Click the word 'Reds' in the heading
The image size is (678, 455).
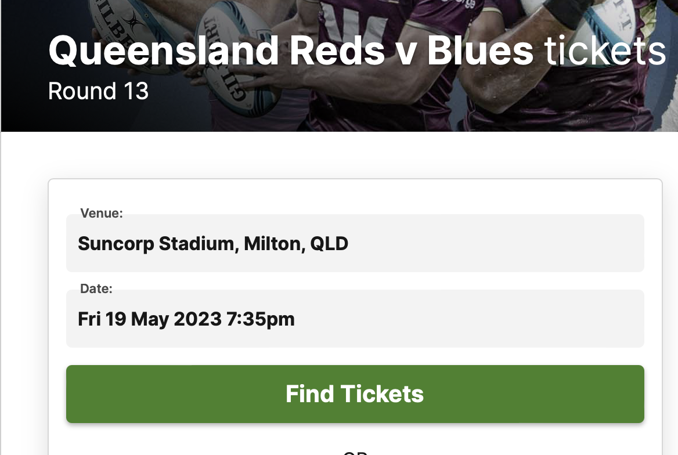pyautogui.click(x=337, y=50)
